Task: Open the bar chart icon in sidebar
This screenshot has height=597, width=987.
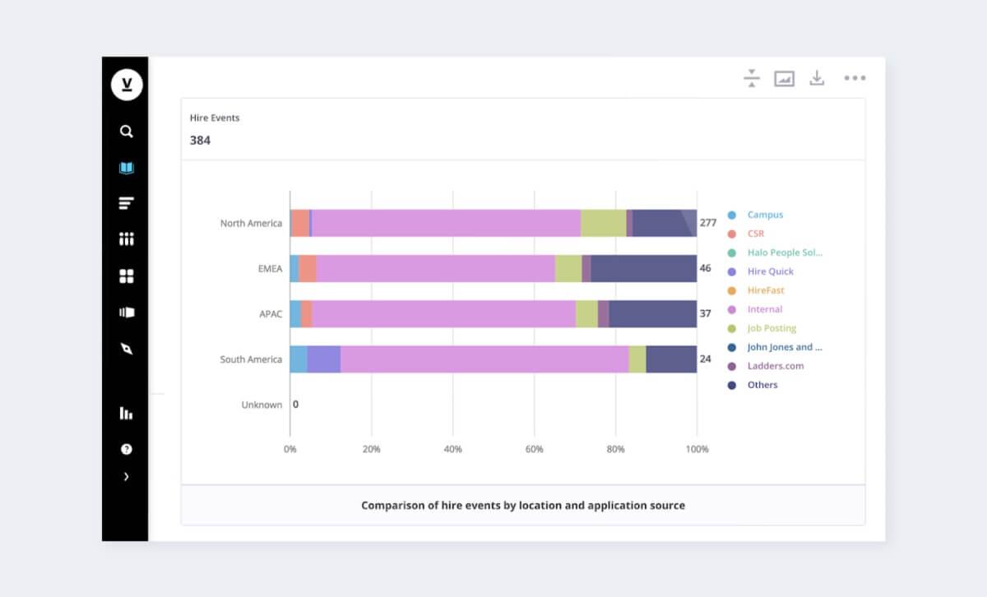Action: tap(126, 413)
